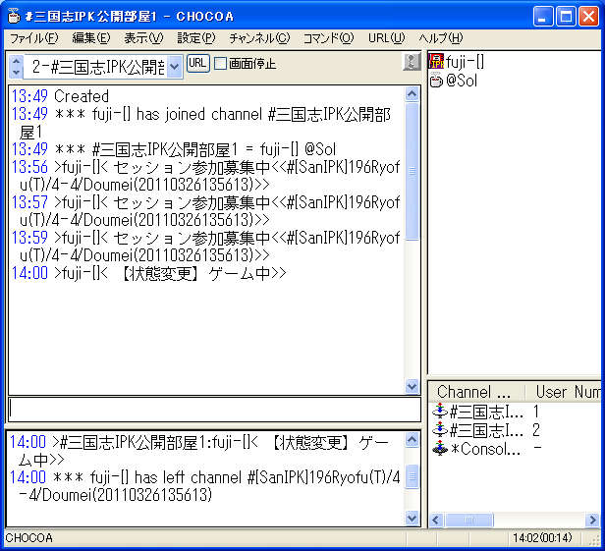Click the CHOCOA title bar app icon

click(x=13, y=16)
